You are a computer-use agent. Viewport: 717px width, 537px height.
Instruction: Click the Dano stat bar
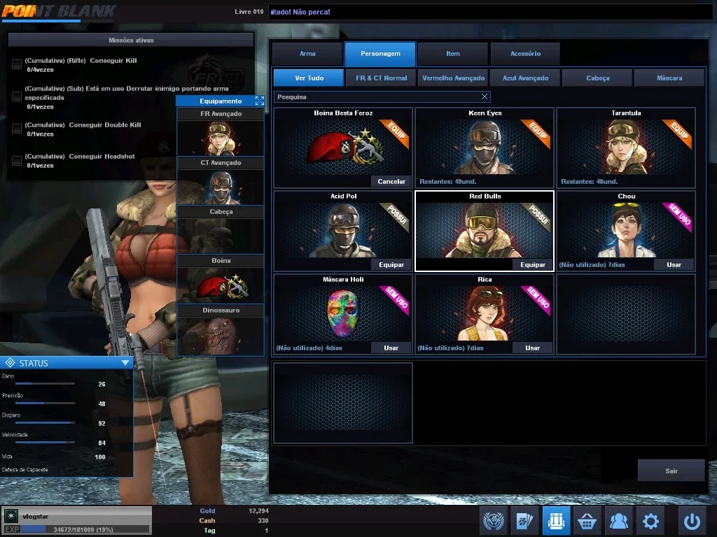click(x=45, y=384)
